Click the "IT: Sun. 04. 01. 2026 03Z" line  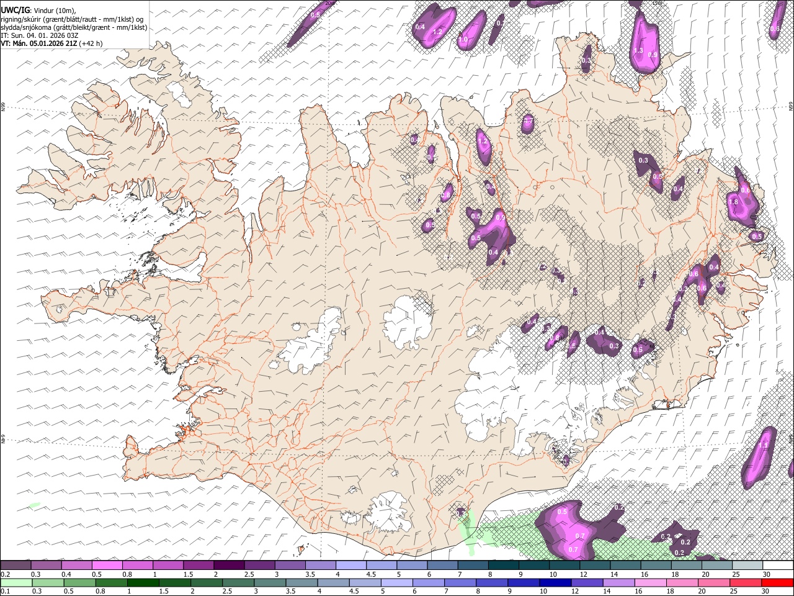click(39, 35)
